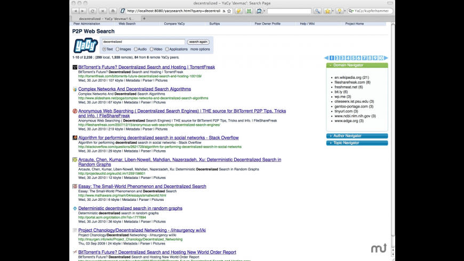Open dropdown arrow beside bookmarks toolbar icon
The height and width of the screenshot is (261, 464).
pos(264,11)
